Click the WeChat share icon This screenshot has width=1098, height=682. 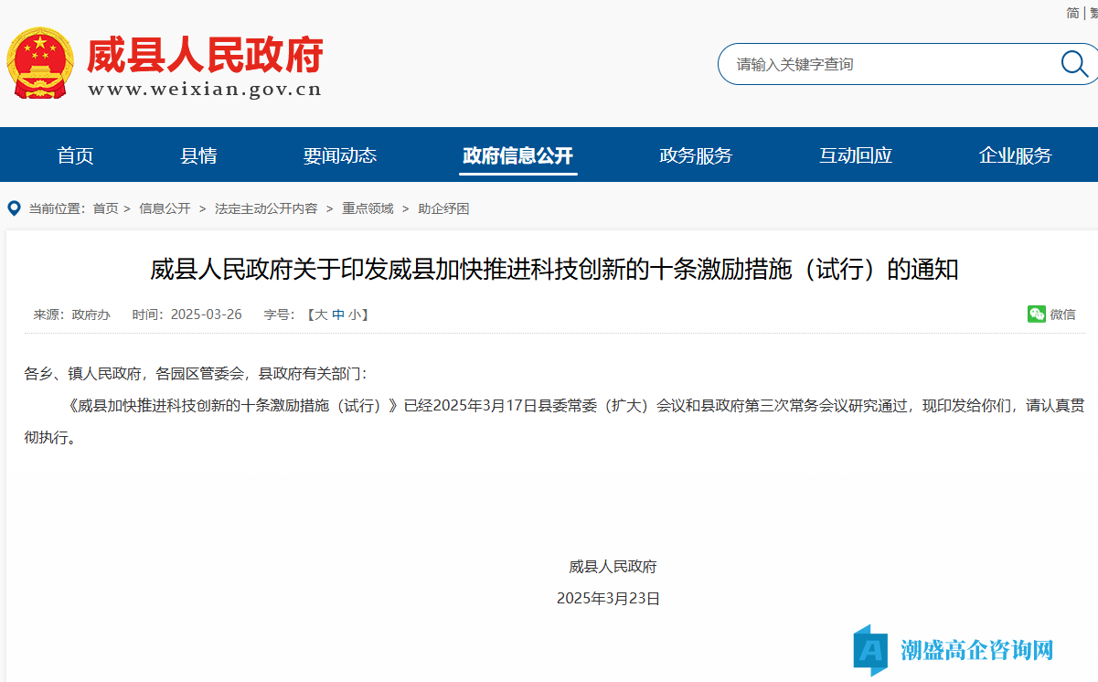(x=1036, y=314)
